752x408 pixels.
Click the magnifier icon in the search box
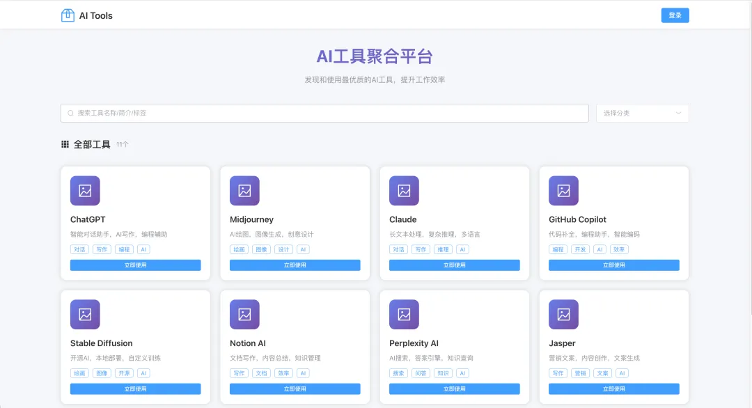click(x=70, y=113)
